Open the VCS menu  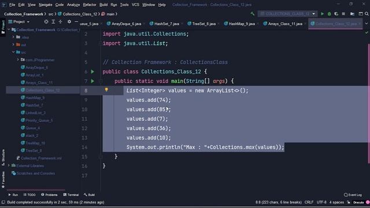pos(135,5)
